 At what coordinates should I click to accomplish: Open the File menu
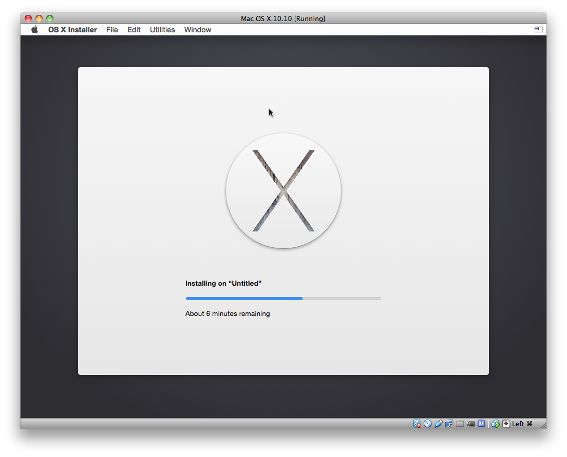(112, 30)
